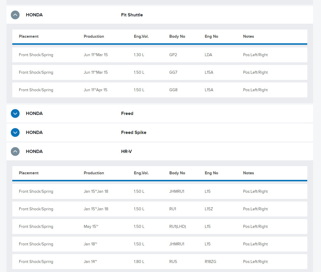The height and width of the screenshot is (272, 321).
Task: Click Front Shock/Spring in GG8 row
Action: click(36, 90)
